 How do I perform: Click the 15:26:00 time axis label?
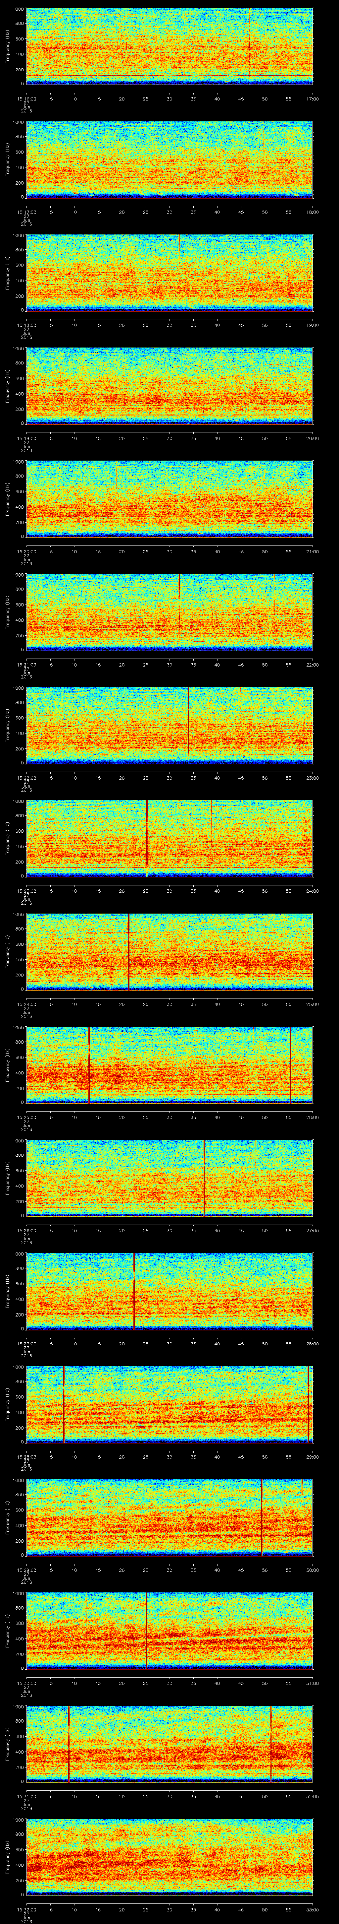tap(26, 1230)
